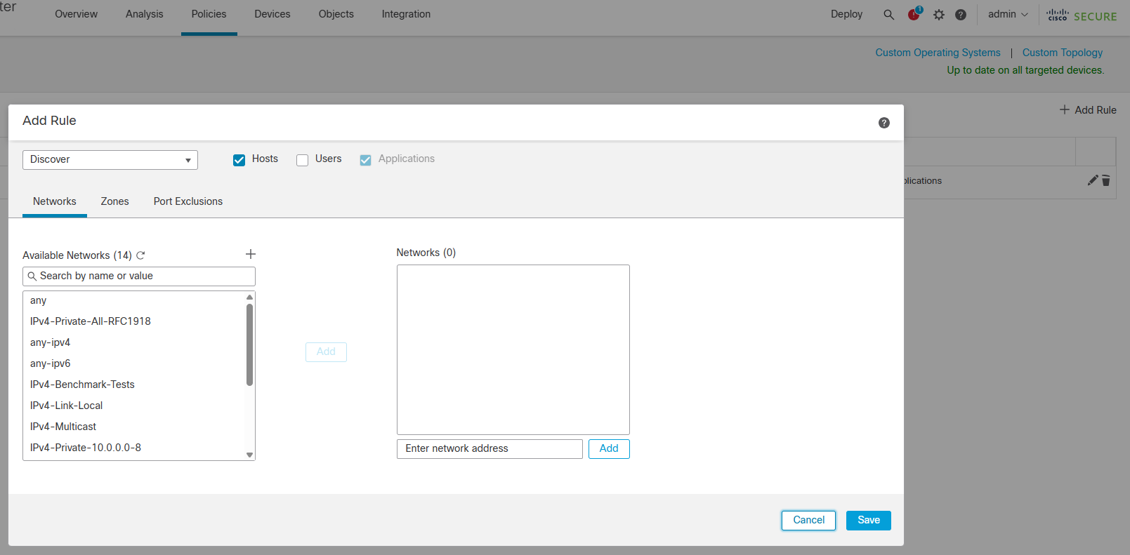1130x555 pixels.
Task: Click Add Rule button behind the dialog
Action: [x=1088, y=110]
